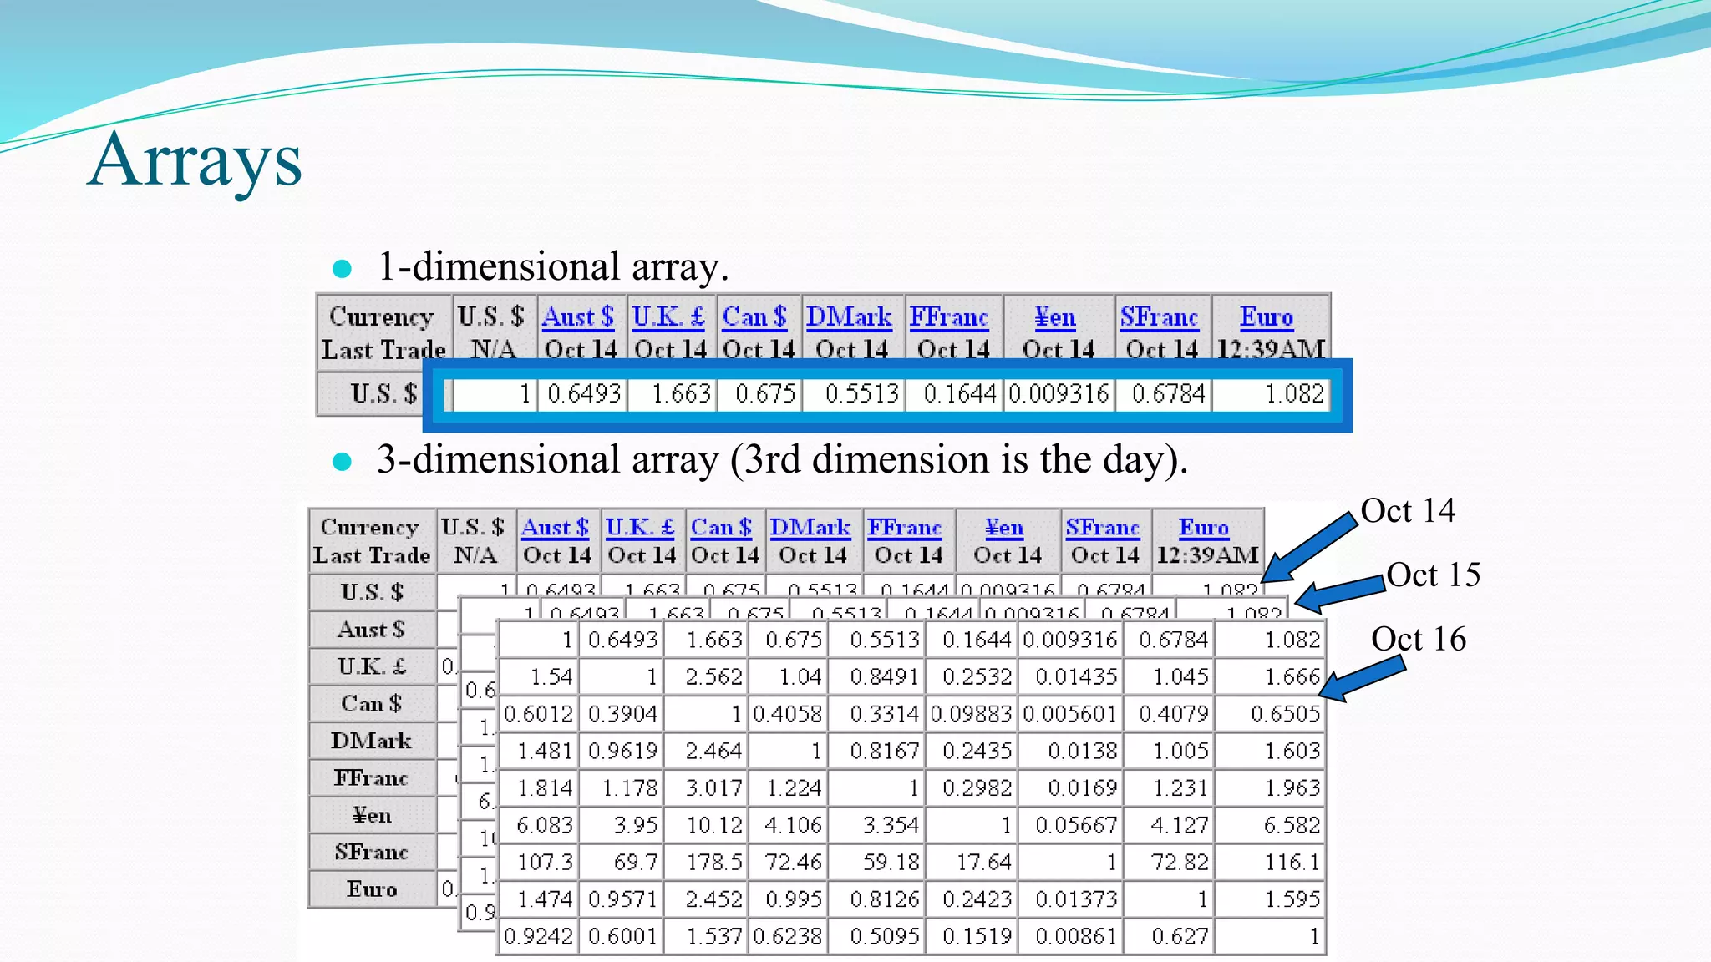Click the Aust $ link in top table
This screenshot has width=1711, height=962.
[x=577, y=317]
